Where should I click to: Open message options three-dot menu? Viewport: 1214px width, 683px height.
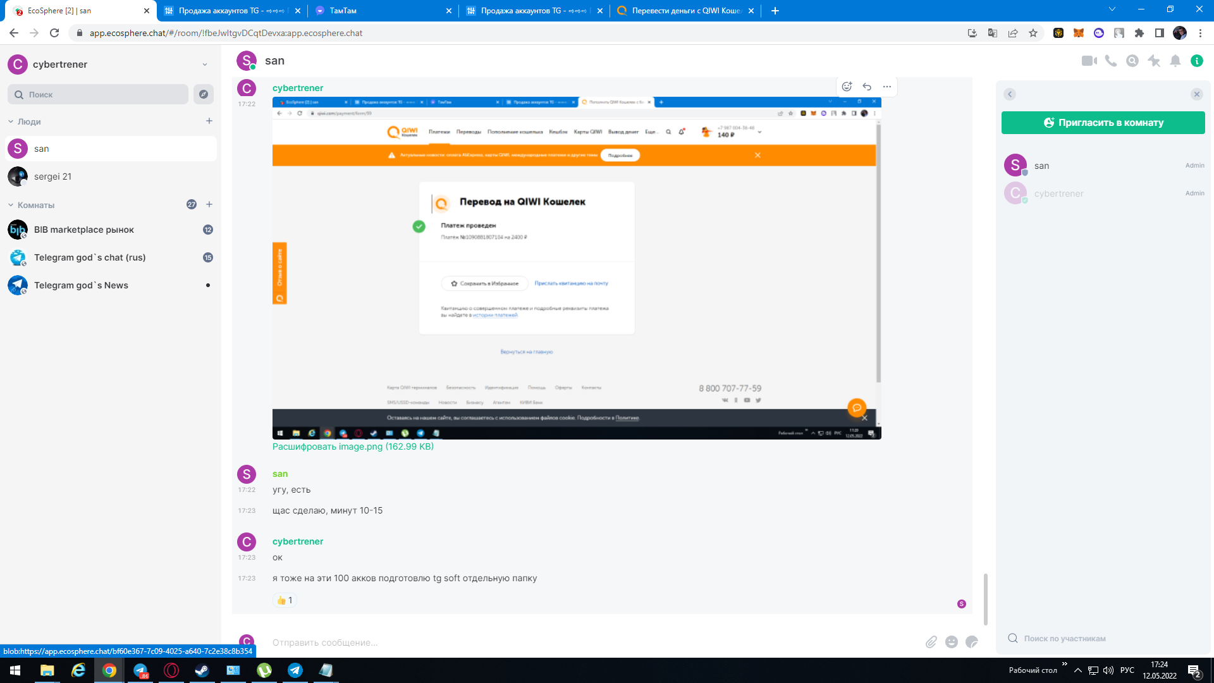click(x=887, y=87)
